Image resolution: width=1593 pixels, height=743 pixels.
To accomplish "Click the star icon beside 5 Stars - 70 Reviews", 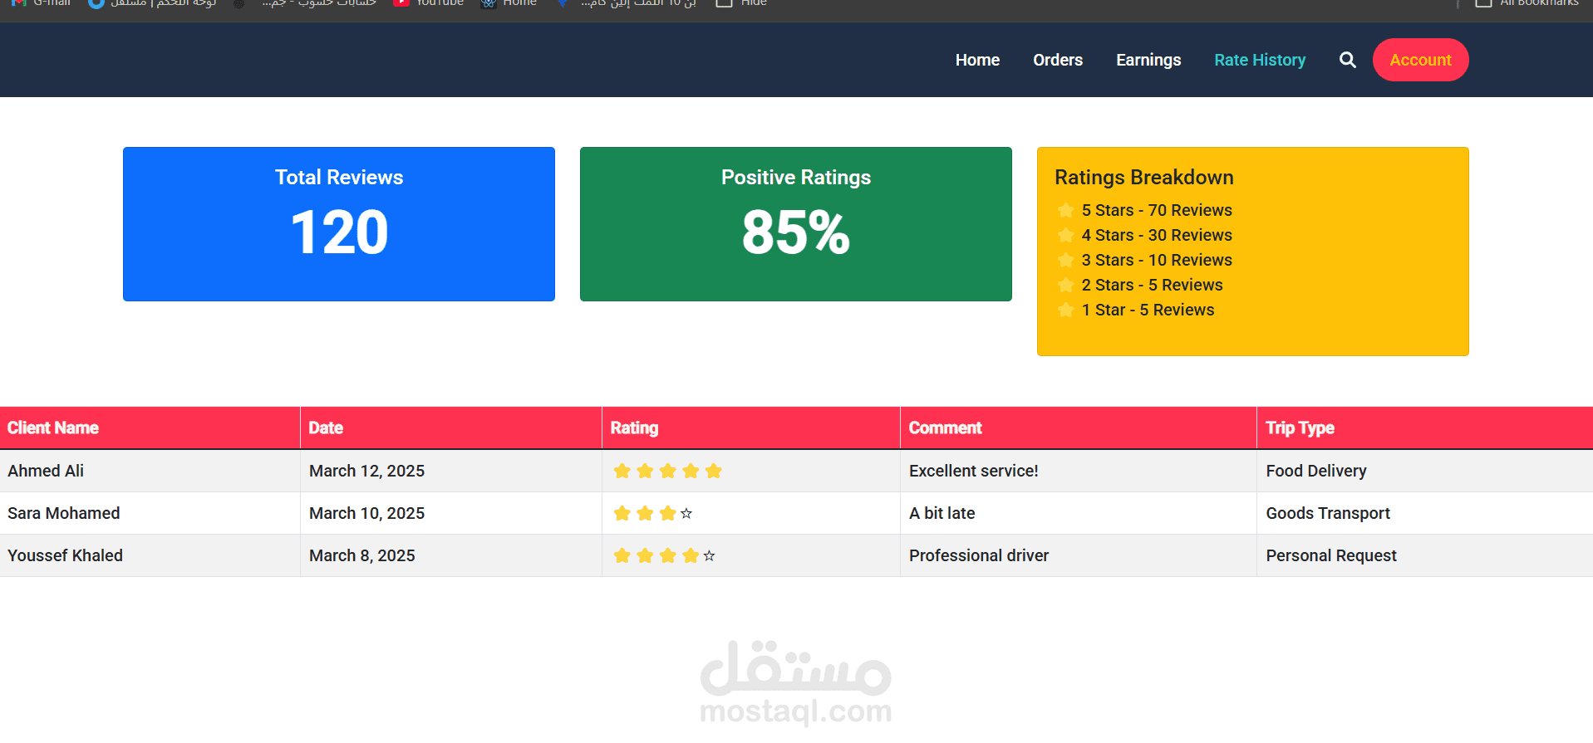I will 1065,210.
